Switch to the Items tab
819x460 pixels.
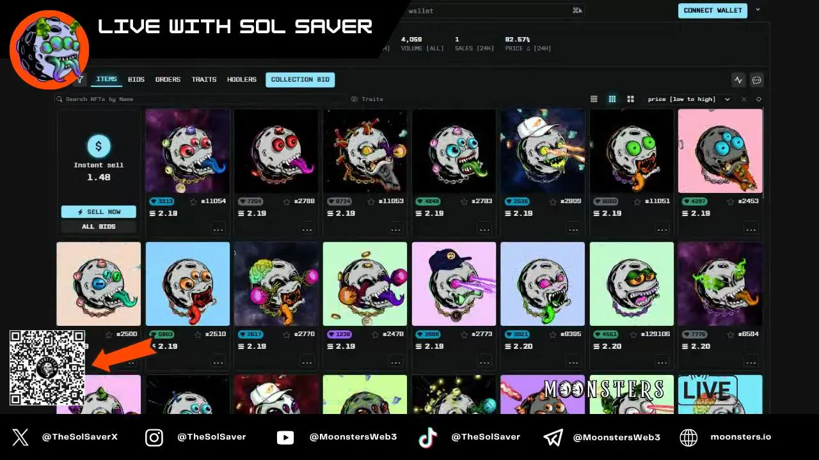[x=106, y=80]
